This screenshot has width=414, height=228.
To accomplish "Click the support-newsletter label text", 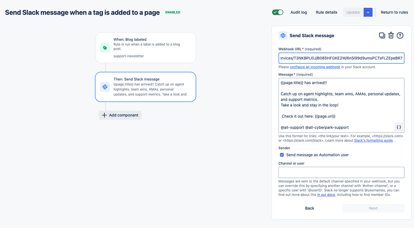I will [128, 56].
